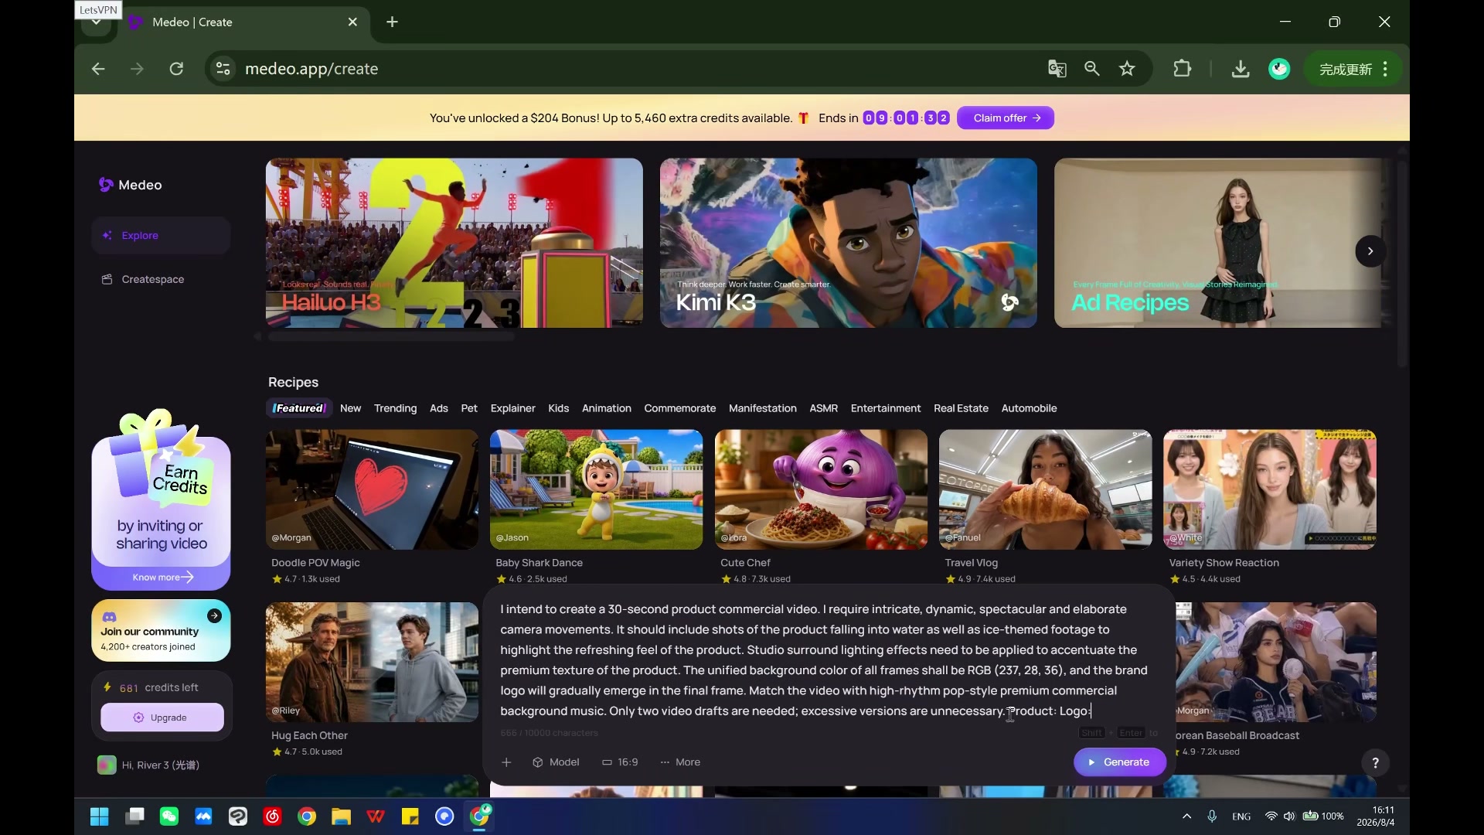1484x835 pixels.
Task: Close the Medeo | Create tab
Action: tap(352, 22)
